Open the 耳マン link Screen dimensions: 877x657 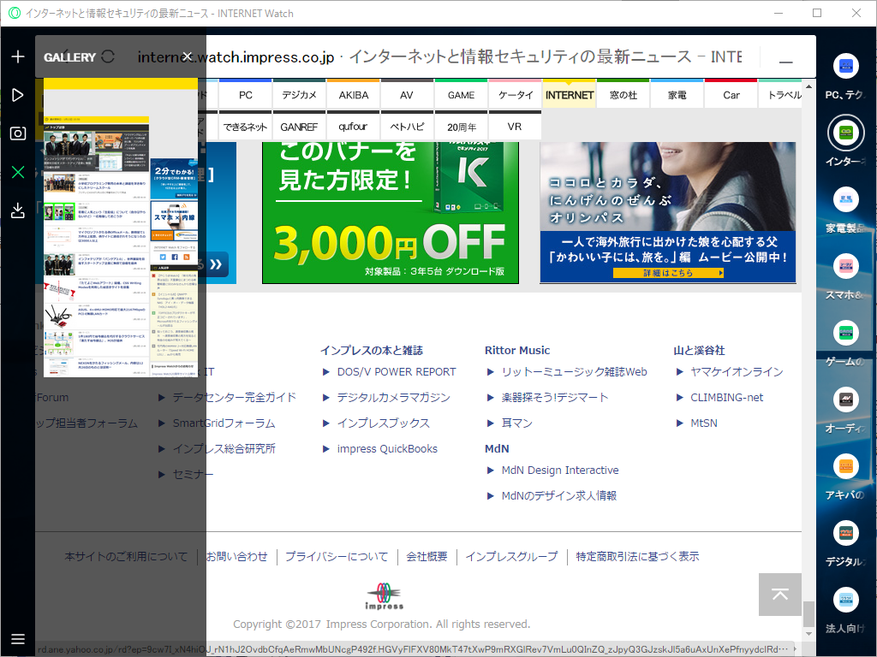(516, 423)
